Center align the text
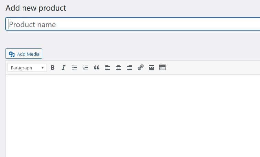 tap(118, 68)
